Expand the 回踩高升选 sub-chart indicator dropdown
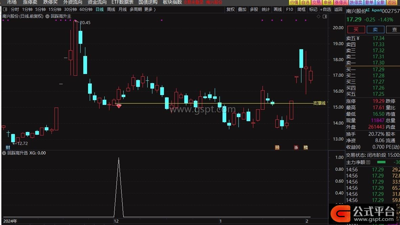Viewport: 400px width, 225px height. coord(4,153)
